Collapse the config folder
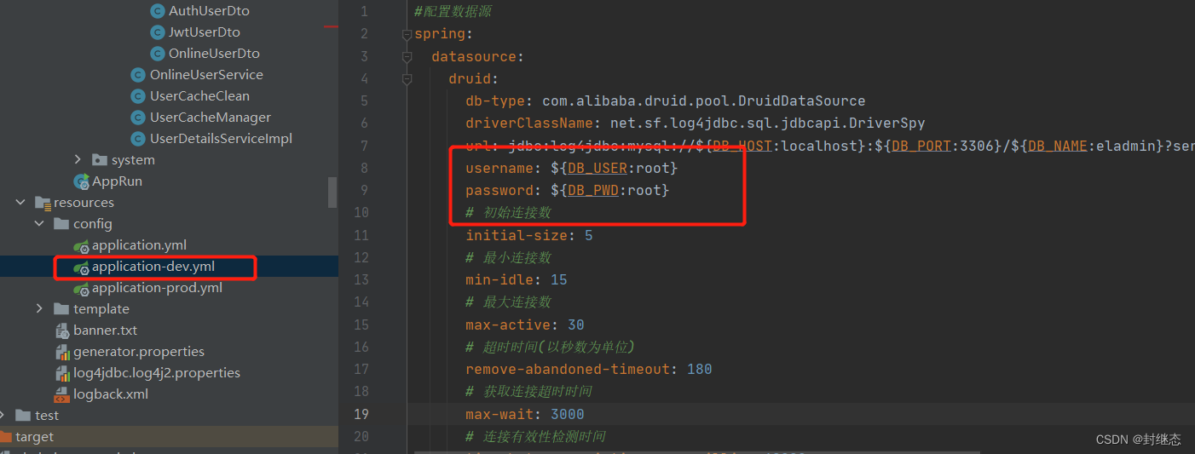1195x454 pixels. (39, 224)
